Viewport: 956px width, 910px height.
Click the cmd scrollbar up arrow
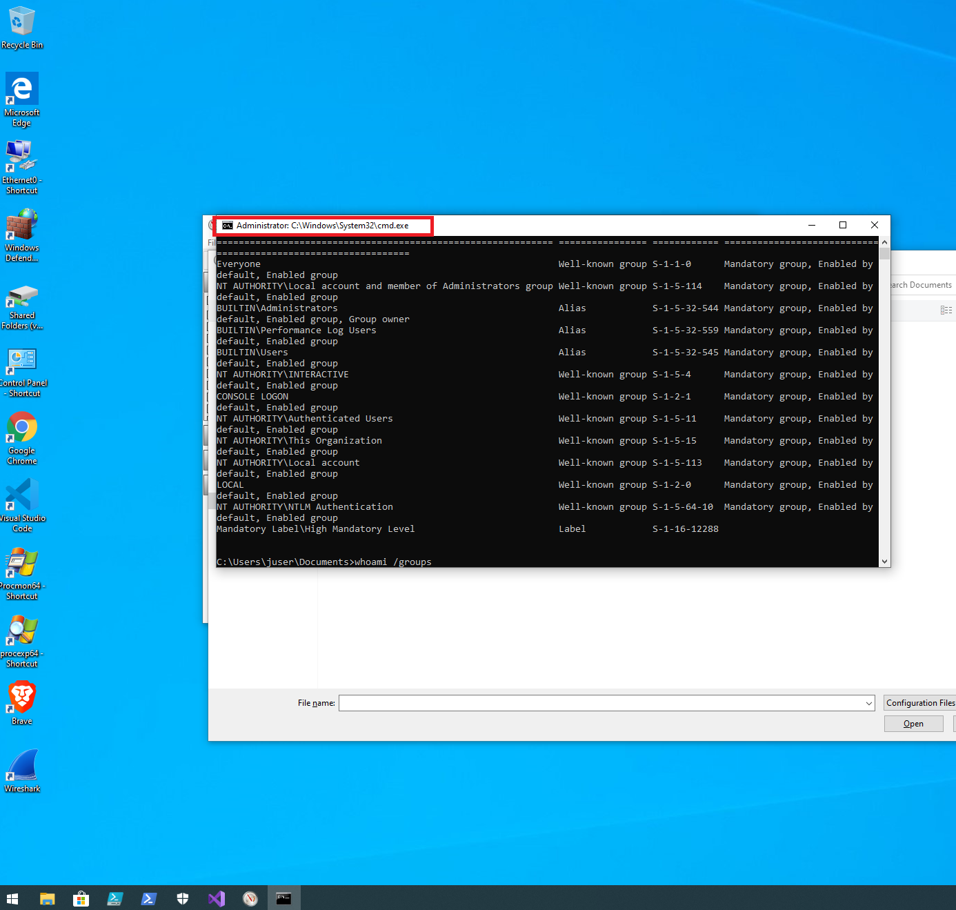click(884, 242)
